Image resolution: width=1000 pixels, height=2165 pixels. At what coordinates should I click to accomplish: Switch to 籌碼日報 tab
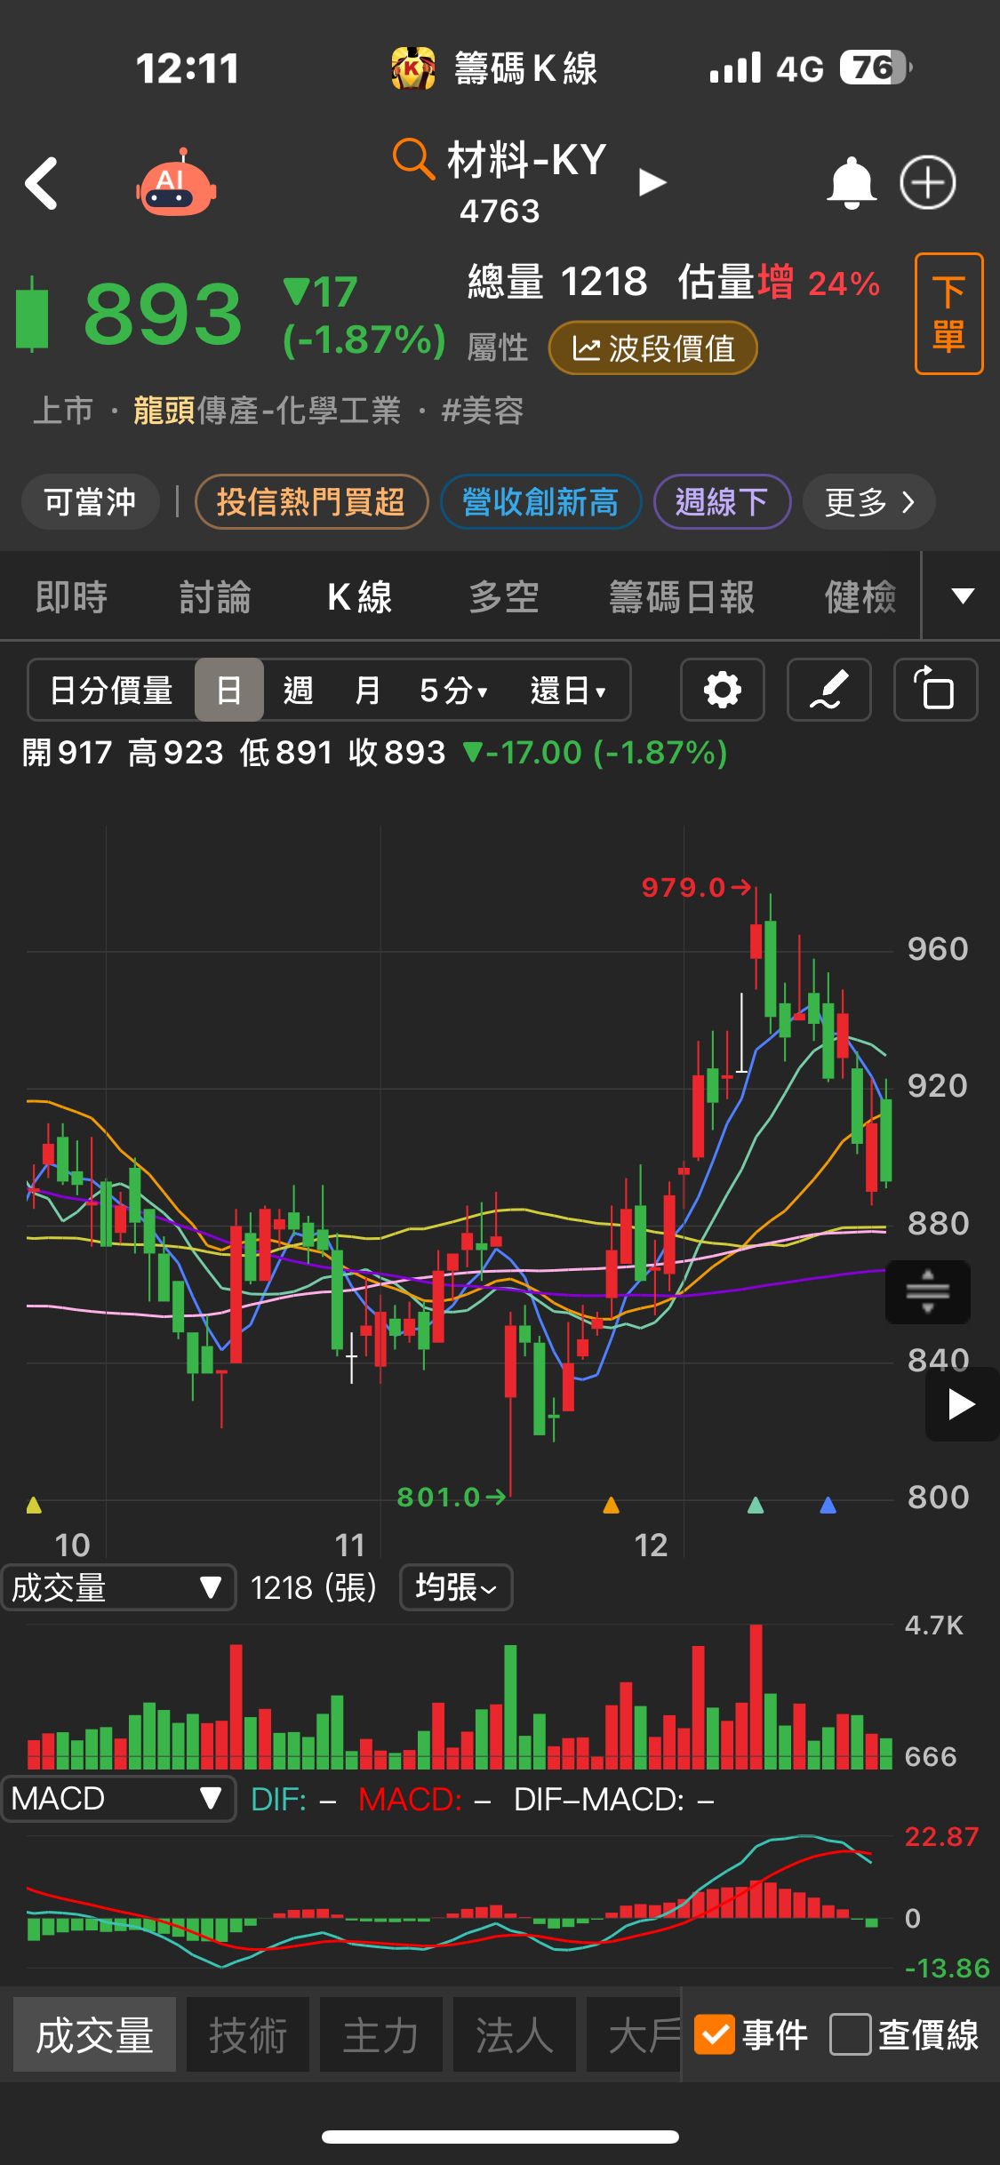click(682, 596)
